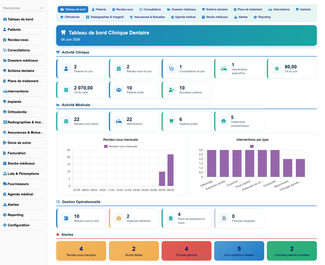Image resolution: width=325 pixels, height=265 pixels.
Task: Click the Activité Médicale section heading
Action: (x=76, y=105)
